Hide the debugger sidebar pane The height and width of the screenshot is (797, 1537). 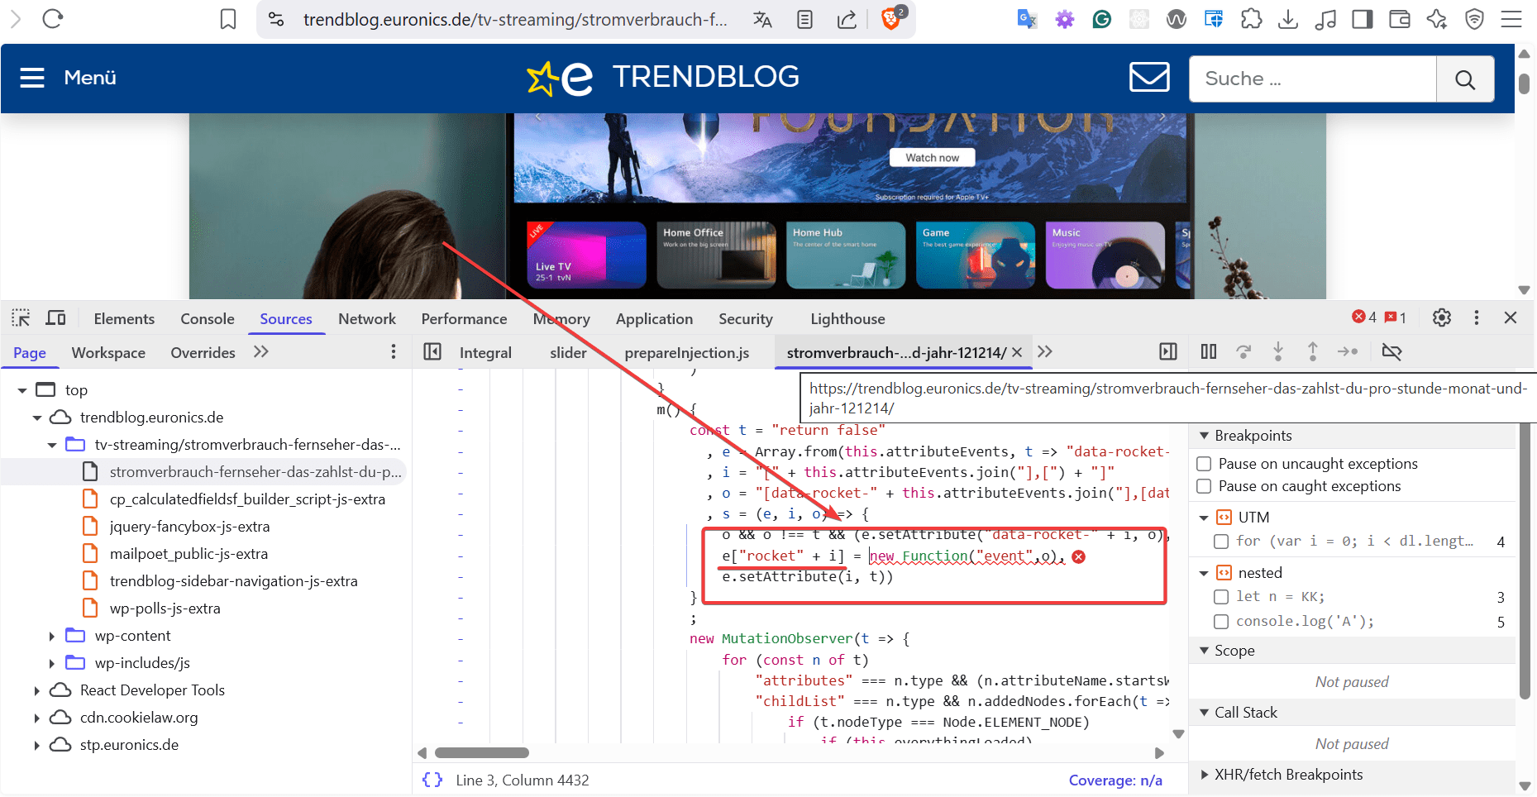[x=1168, y=352]
